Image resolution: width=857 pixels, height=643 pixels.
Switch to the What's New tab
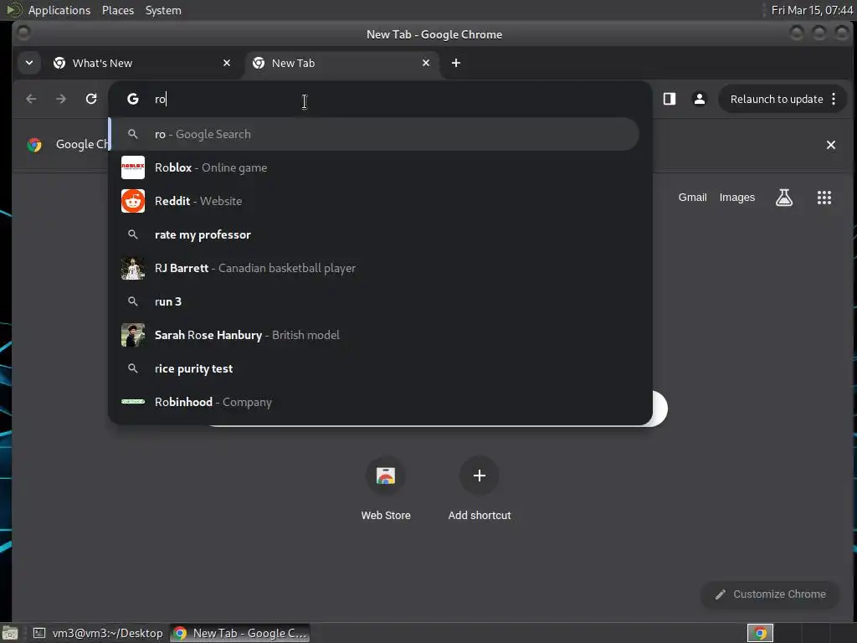pos(142,63)
